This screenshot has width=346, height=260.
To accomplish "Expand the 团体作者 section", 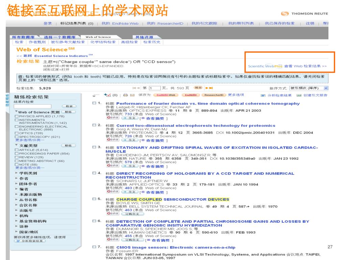I will click(x=16, y=183).
